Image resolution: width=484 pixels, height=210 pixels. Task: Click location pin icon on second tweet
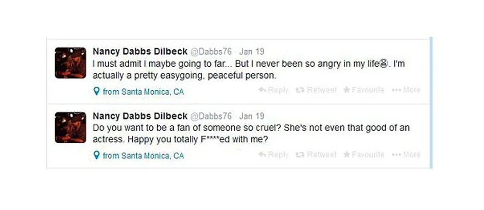click(96, 156)
